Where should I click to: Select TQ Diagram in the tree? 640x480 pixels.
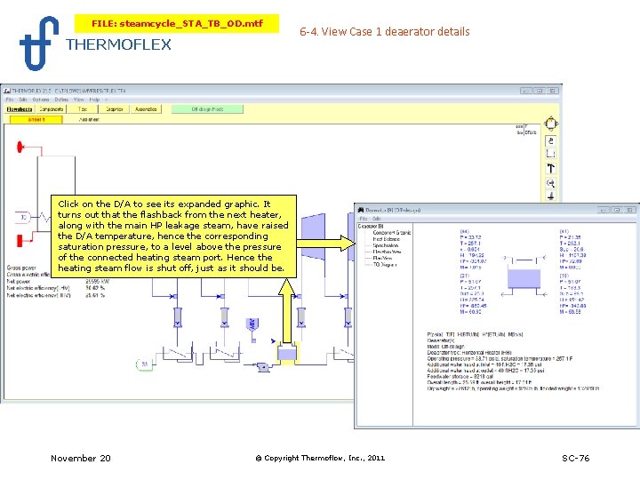coord(384,265)
